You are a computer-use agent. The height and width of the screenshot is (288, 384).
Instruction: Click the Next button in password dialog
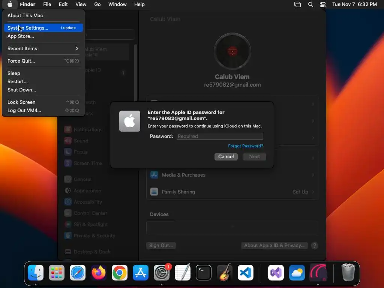tap(255, 157)
